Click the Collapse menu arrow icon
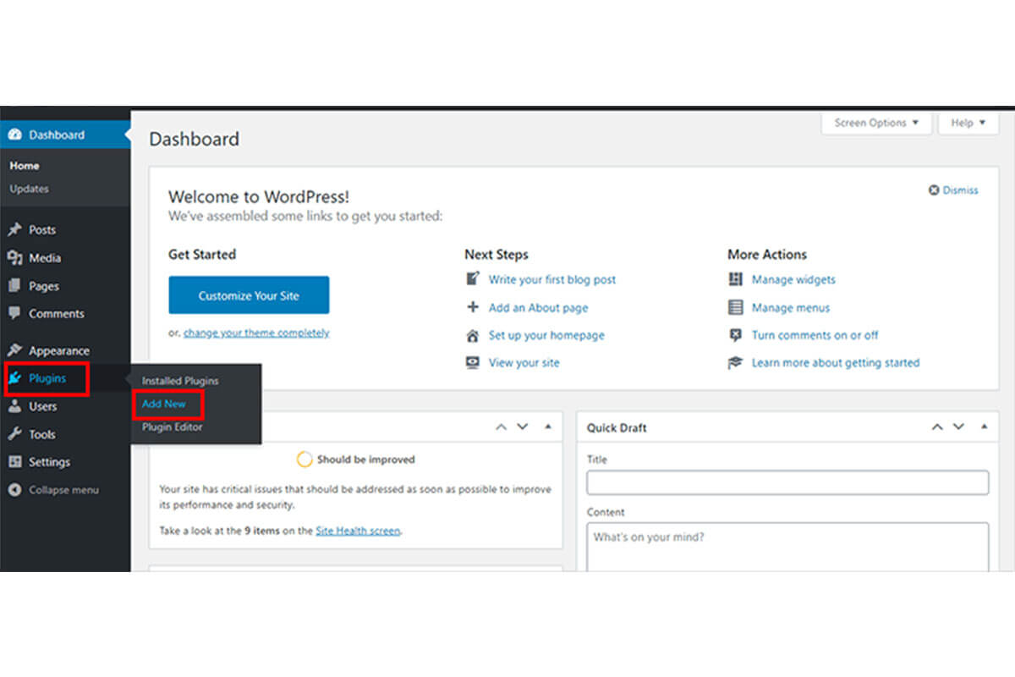The image size is (1015, 677). [14, 490]
